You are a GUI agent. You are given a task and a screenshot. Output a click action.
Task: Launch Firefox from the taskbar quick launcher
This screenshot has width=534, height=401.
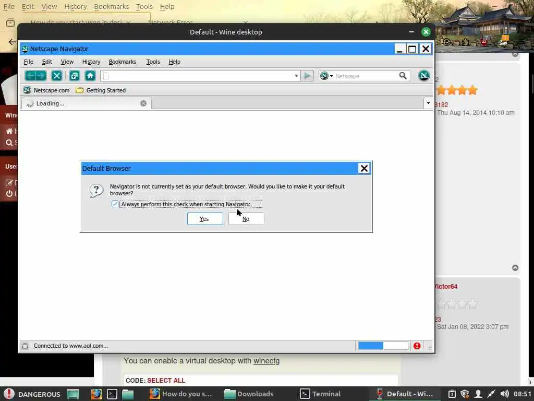click(x=96, y=394)
